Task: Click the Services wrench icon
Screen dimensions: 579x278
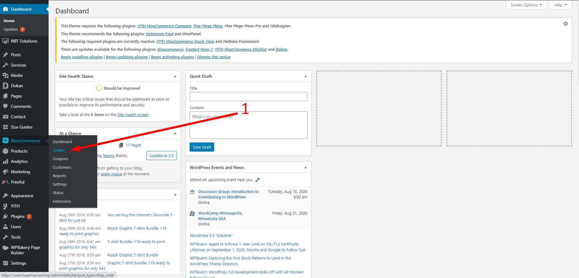Action: pyautogui.click(x=5, y=65)
